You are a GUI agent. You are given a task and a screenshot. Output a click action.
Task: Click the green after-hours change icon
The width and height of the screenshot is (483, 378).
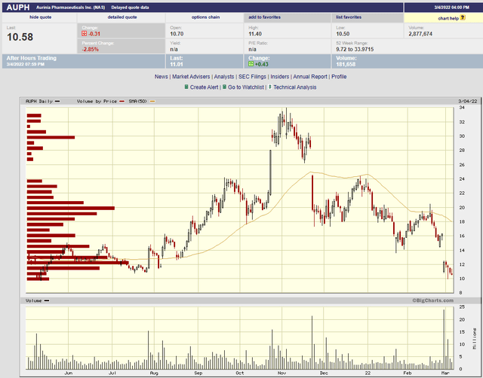click(x=251, y=64)
